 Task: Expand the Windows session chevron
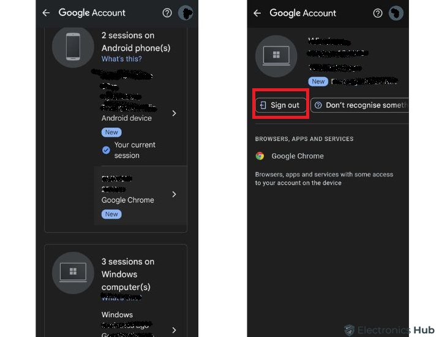[174, 330]
